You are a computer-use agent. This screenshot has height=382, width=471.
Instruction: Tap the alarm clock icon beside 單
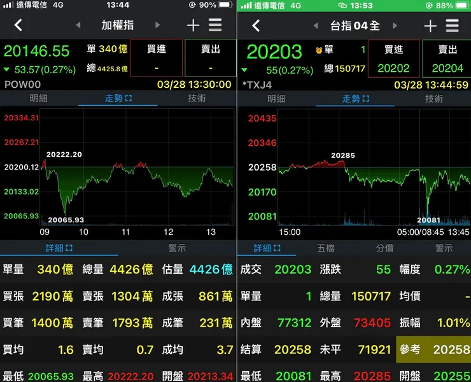click(319, 50)
